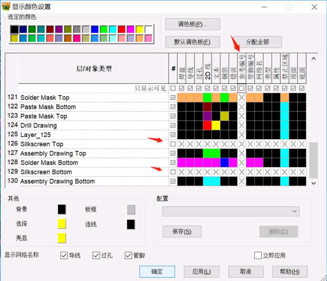327x281 pixels.
Task: Select the black swatch in the palette
Action: click(x=14, y=29)
